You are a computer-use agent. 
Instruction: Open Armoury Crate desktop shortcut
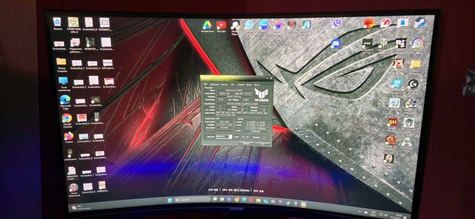point(72,173)
